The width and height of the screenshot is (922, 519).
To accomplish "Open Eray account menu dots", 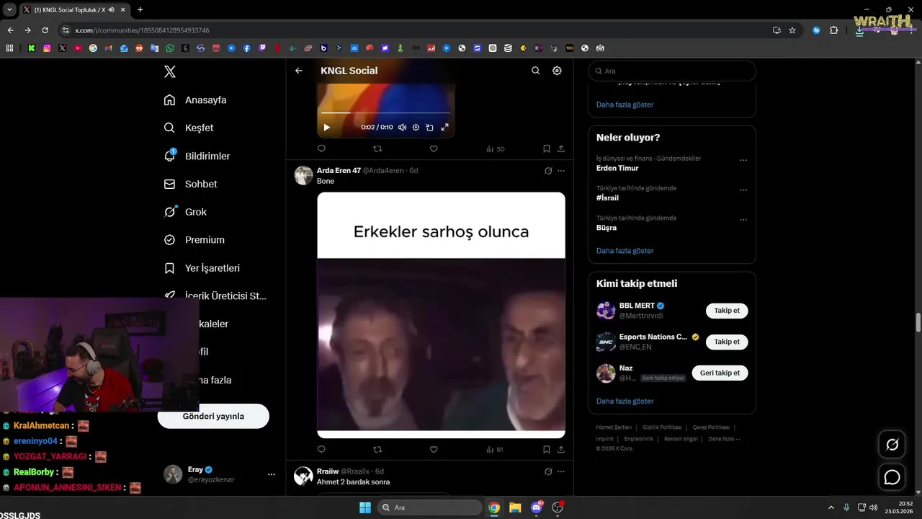I will click(x=272, y=474).
